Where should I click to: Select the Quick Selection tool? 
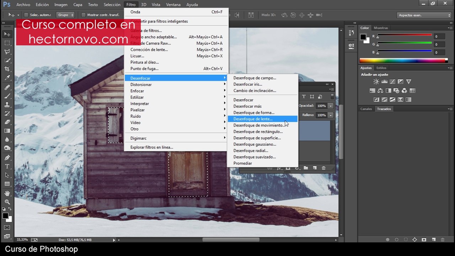[x=7, y=60]
